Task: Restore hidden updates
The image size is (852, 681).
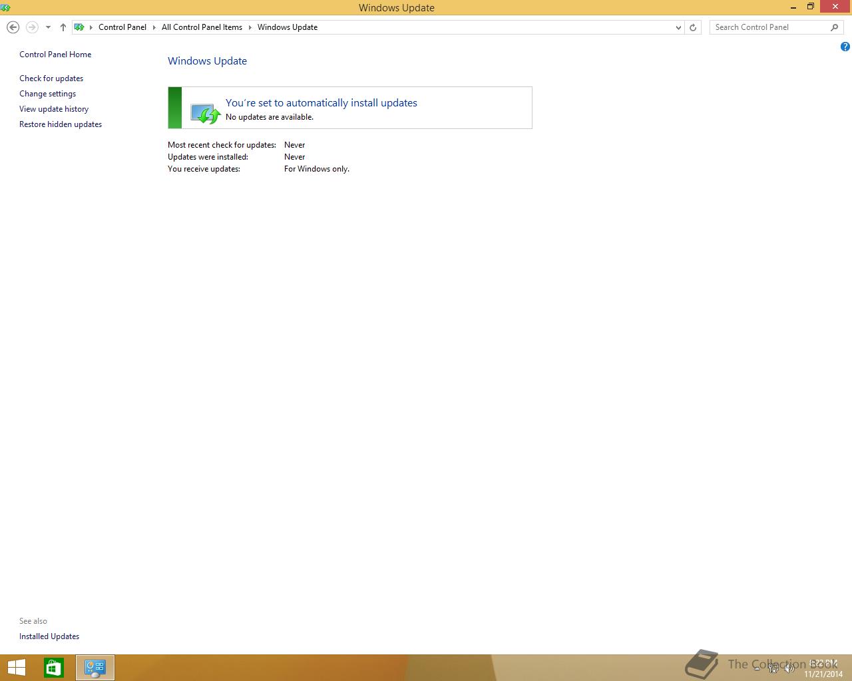Action: [x=61, y=124]
